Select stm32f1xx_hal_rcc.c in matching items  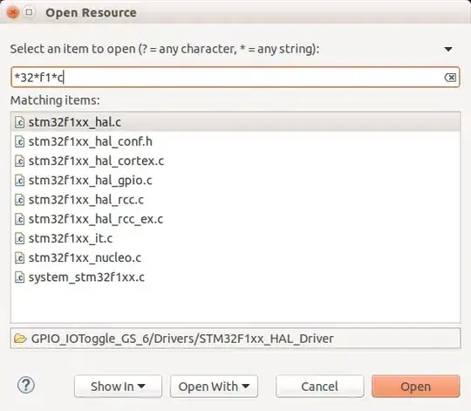[235, 200]
